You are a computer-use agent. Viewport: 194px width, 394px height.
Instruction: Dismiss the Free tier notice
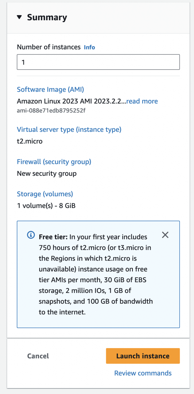tap(165, 235)
